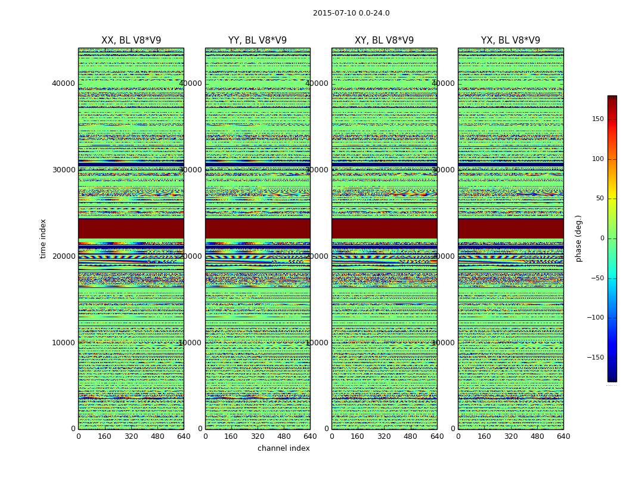Click the XY, BL V8*V9 subplot title

[x=384, y=41]
